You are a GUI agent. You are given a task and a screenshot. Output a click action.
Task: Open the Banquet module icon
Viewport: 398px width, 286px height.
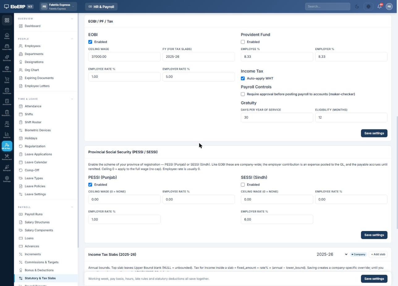(7, 168)
